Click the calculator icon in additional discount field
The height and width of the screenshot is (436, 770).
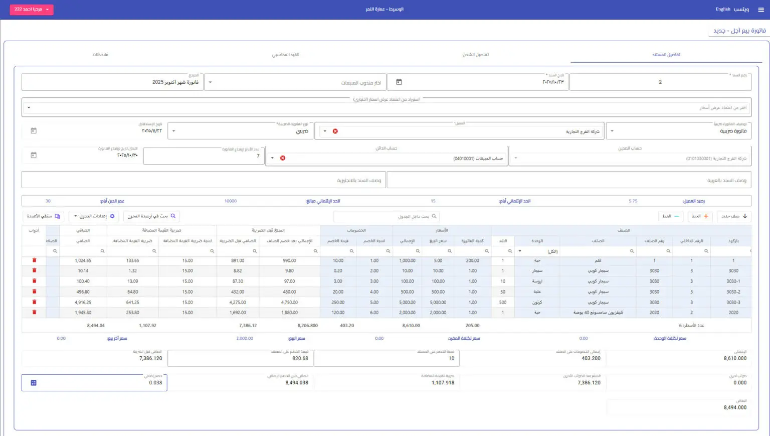click(34, 383)
